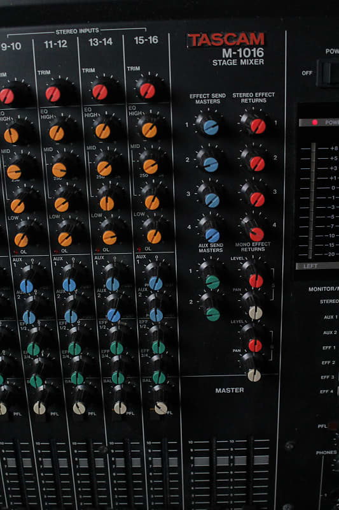Image resolution: width=339 pixels, height=510 pixels.
Task: Select the Effect Send Master 3 knob
Action: pyautogui.click(x=212, y=200)
